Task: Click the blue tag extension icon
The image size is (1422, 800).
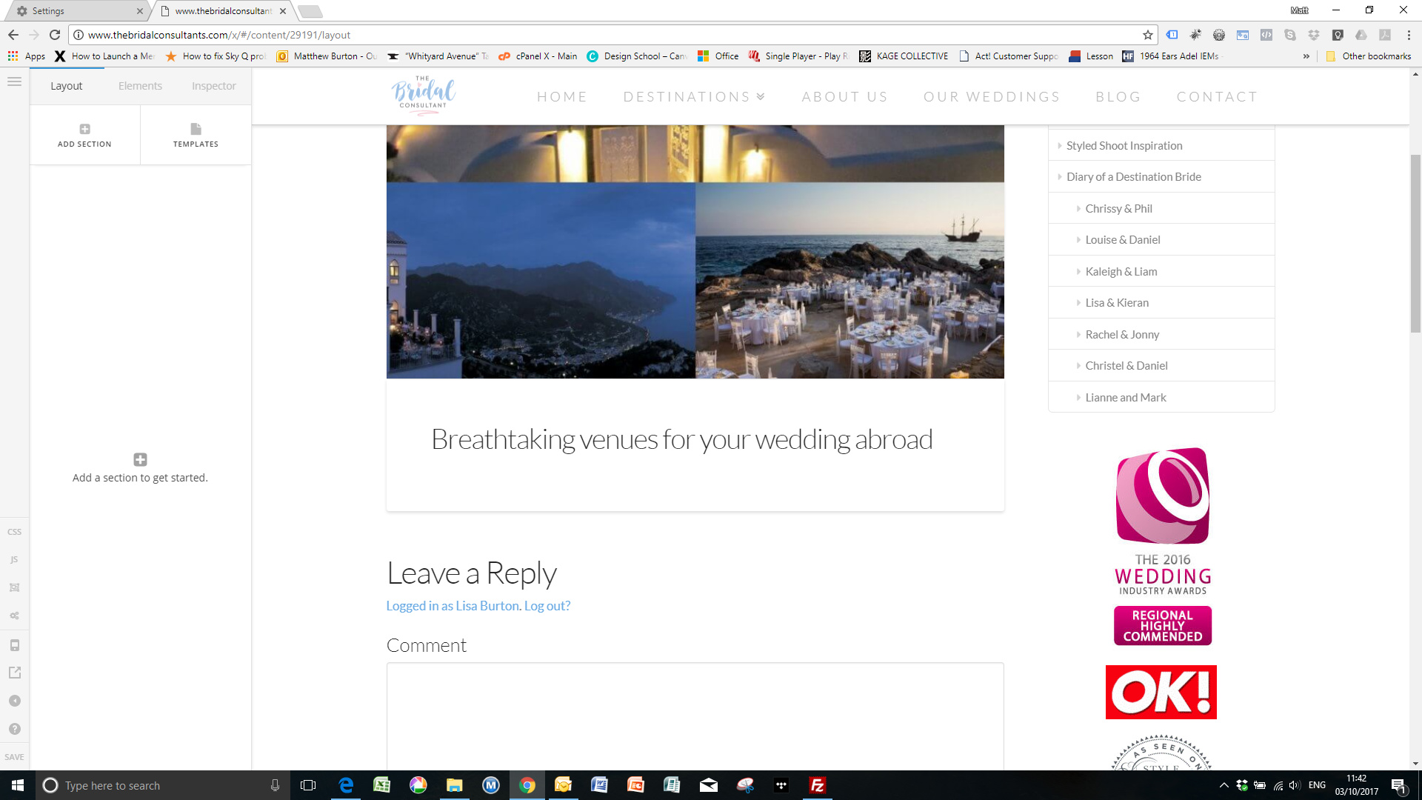Action: pyautogui.click(x=1172, y=35)
